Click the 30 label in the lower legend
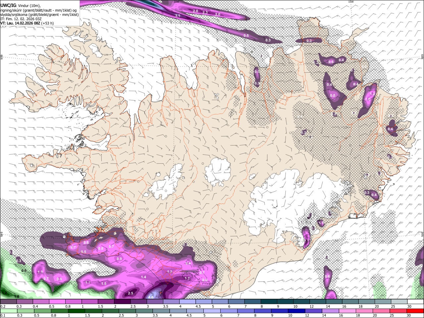 pos(409,315)
